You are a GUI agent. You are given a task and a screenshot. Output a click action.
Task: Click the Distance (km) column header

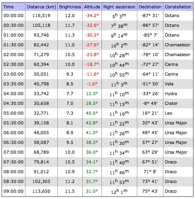[x=41, y=7]
